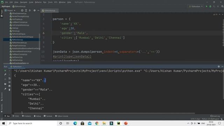Restore layout icon in Run panel
The width and height of the screenshot is (224, 126).
(x=5, y=84)
